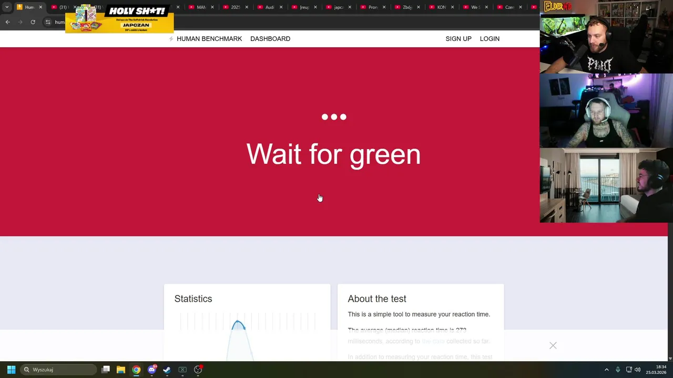Select the Human Benchmark browser tab
The height and width of the screenshot is (378, 673).
click(30, 7)
